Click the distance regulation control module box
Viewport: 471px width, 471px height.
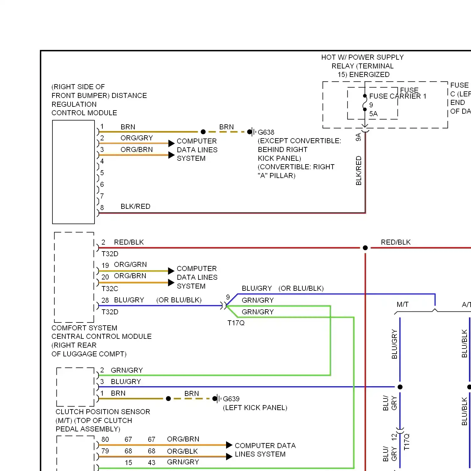(x=73, y=172)
